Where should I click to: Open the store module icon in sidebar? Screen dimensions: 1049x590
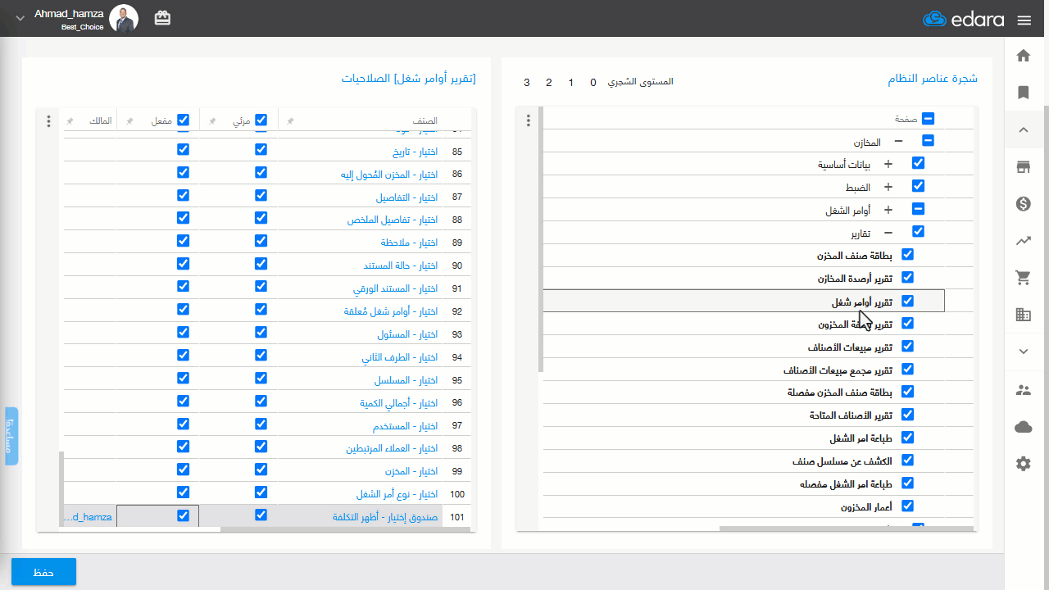click(1023, 167)
